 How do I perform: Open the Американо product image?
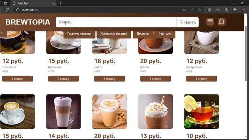pyautogui.click(x=202, y=42)
